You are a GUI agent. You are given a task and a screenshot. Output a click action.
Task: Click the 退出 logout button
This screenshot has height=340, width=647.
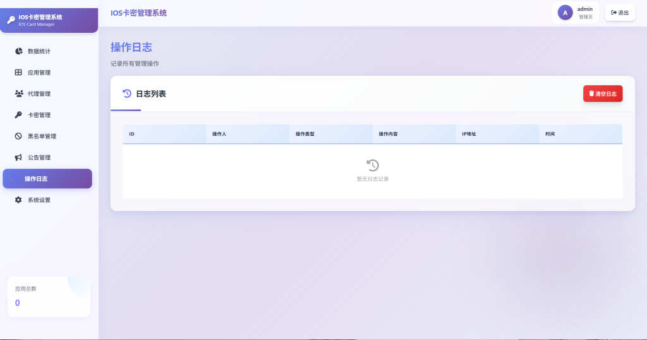(x=620, y=13)
